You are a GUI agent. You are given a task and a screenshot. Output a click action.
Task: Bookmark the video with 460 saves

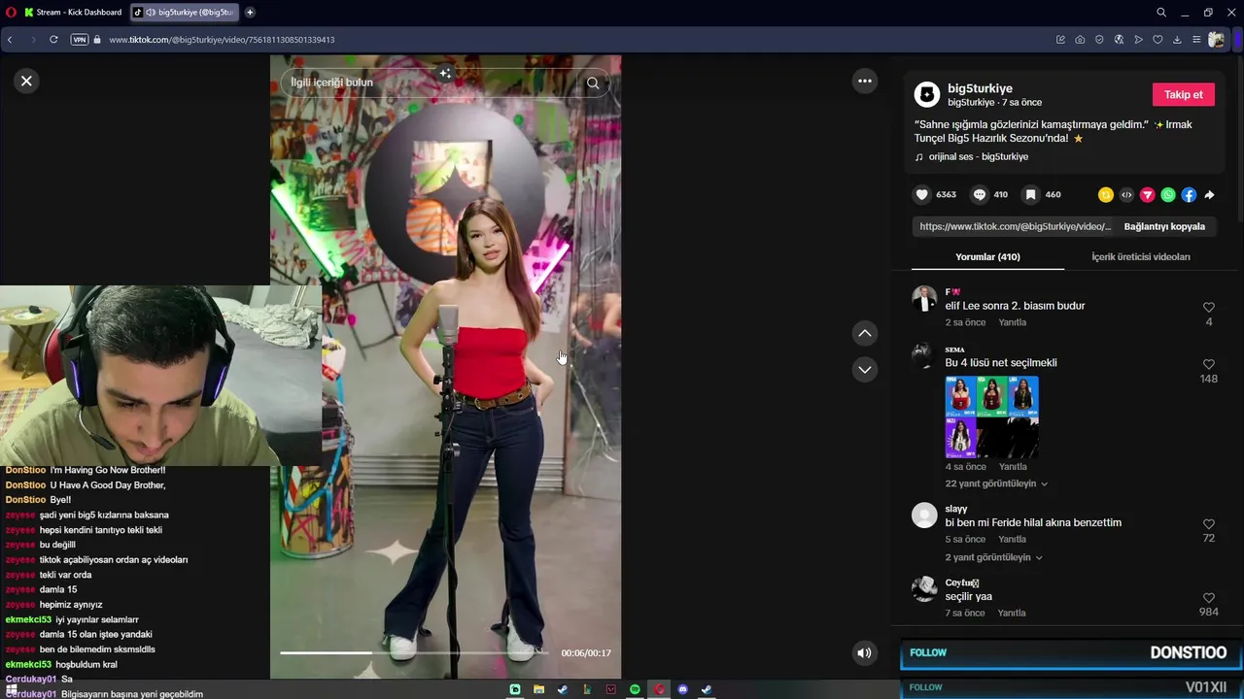click(1031, 194)
